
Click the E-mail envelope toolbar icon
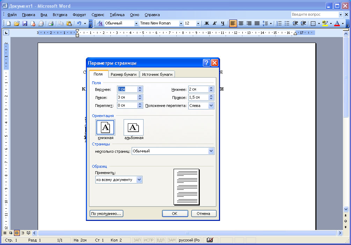(41, 23)
